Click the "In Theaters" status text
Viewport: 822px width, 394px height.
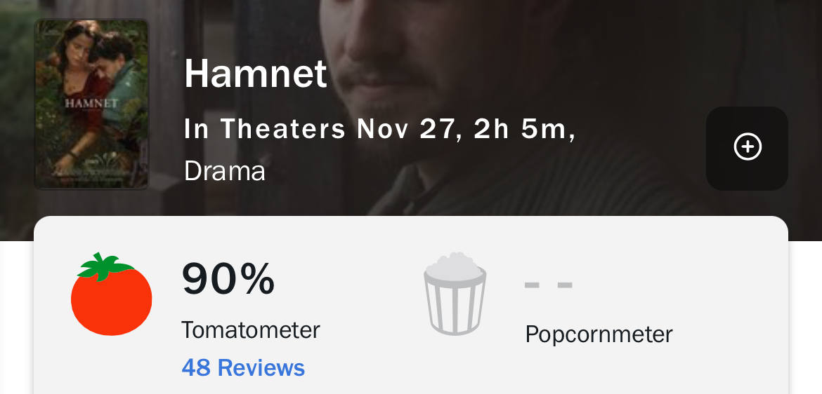coord(265,129)
